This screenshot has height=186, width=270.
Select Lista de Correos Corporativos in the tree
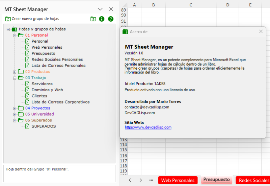click(x=60, y=102)
